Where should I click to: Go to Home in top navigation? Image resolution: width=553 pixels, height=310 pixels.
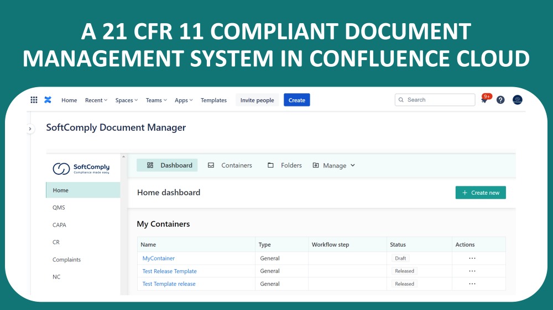69,100
